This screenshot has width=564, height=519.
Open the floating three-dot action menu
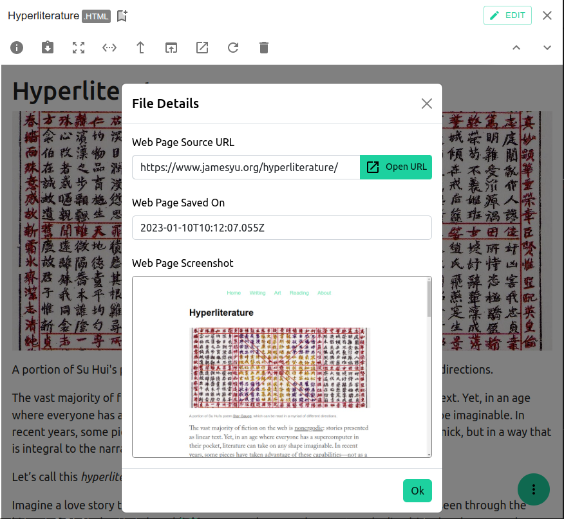pos(533,489)
